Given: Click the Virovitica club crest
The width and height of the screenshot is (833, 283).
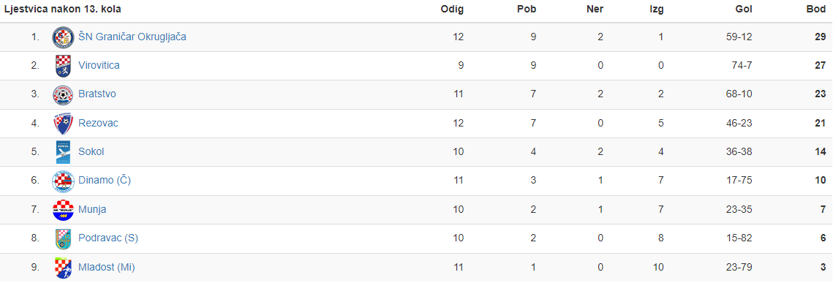Looking at the screenshot, I should pos(63,66).
